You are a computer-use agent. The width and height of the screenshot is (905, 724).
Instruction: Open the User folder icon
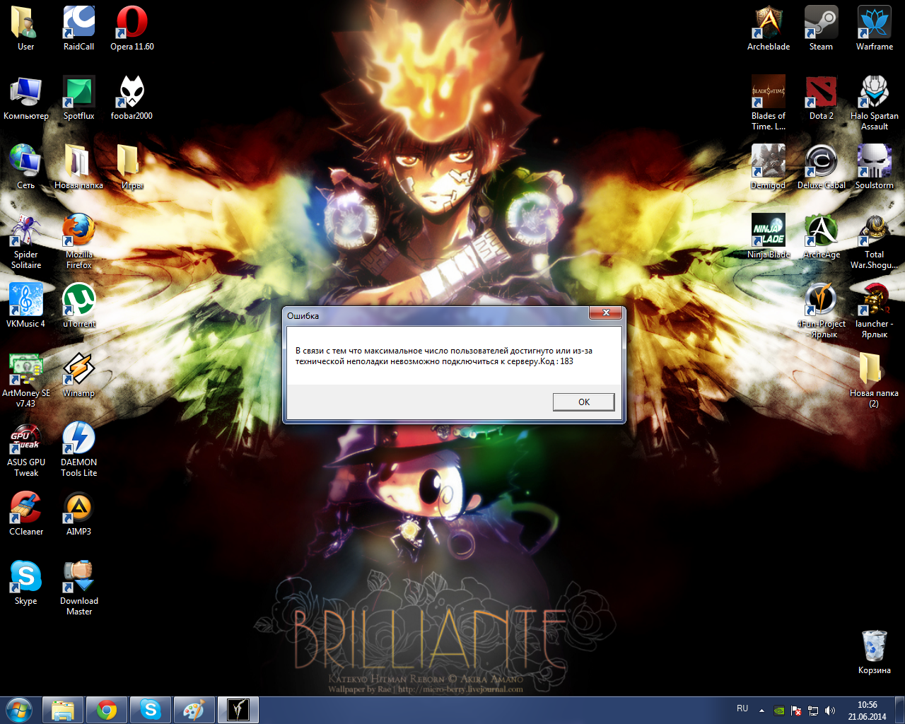(26, 29)
